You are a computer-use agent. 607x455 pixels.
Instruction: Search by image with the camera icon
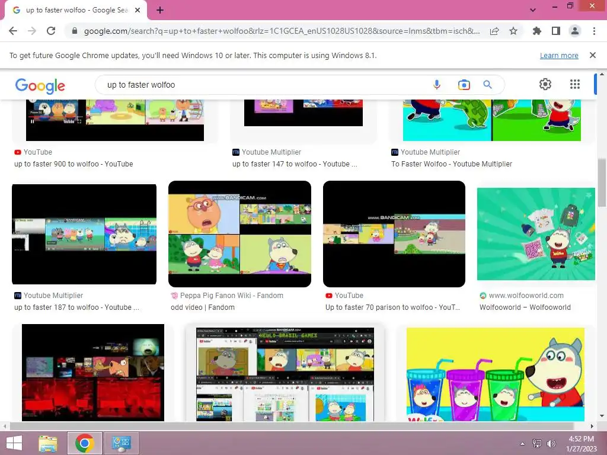[x=464, y=85]
